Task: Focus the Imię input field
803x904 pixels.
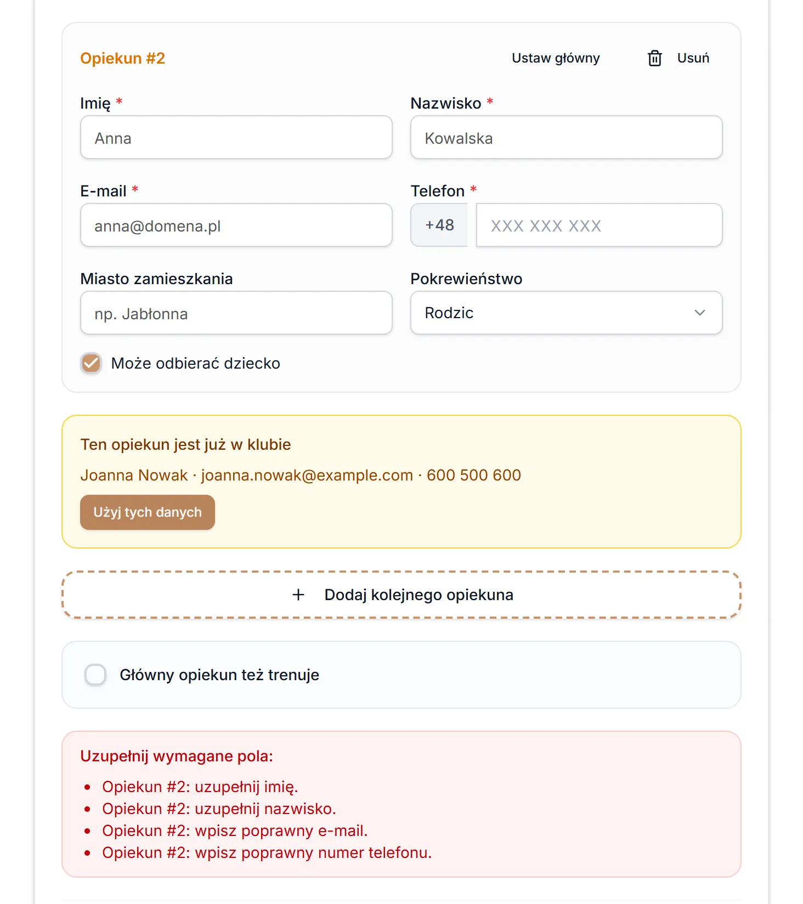Action: 236,137
